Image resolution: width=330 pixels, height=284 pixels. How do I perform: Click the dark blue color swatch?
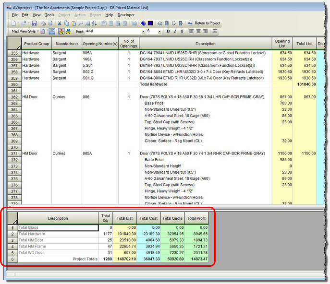[x=150, y=23]
